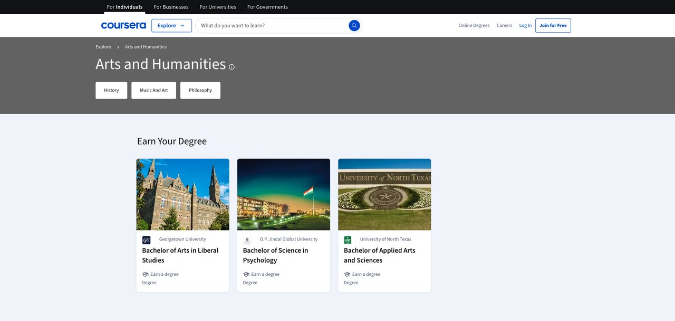Click the 'O.P. Jindal Global University' name text
The height and width of the screenshot is (321, 675).
(288, 239)
